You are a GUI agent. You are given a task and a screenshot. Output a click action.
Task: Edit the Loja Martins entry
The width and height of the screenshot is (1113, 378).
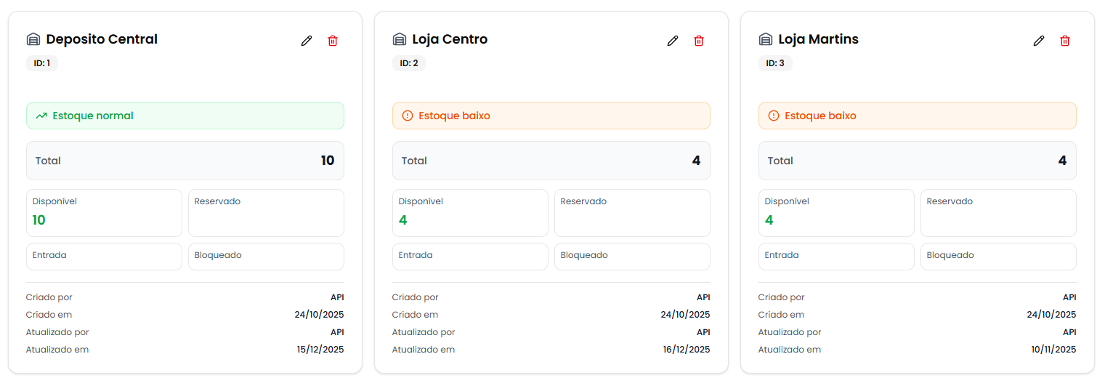click(1039, 41)
